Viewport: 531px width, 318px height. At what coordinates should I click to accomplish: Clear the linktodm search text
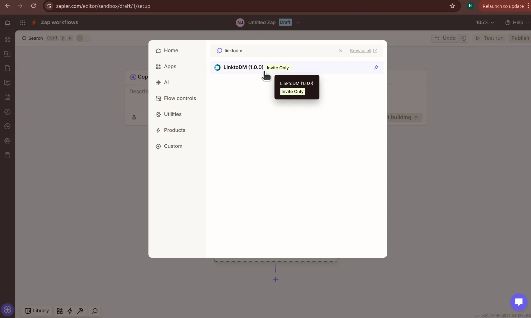(341, 51)
